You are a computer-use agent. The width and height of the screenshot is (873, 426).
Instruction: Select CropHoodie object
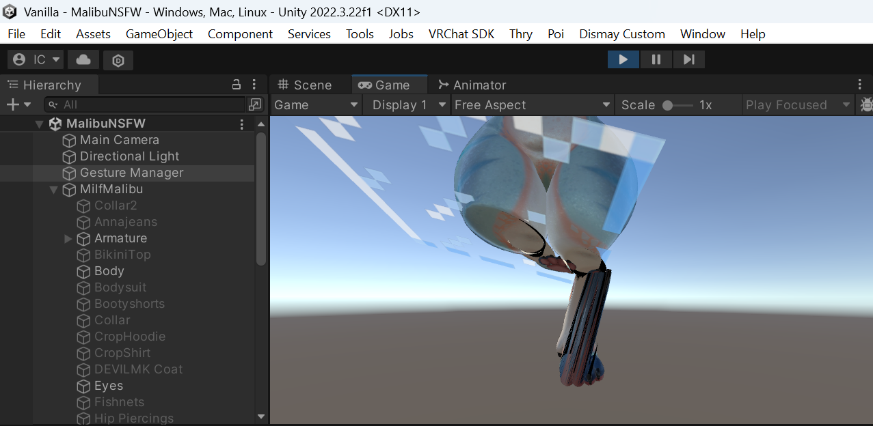click(x=130, y=337)
